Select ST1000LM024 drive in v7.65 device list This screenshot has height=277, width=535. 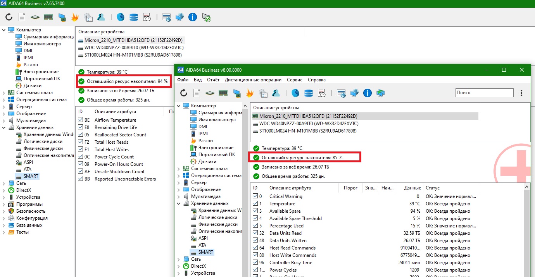133,55
